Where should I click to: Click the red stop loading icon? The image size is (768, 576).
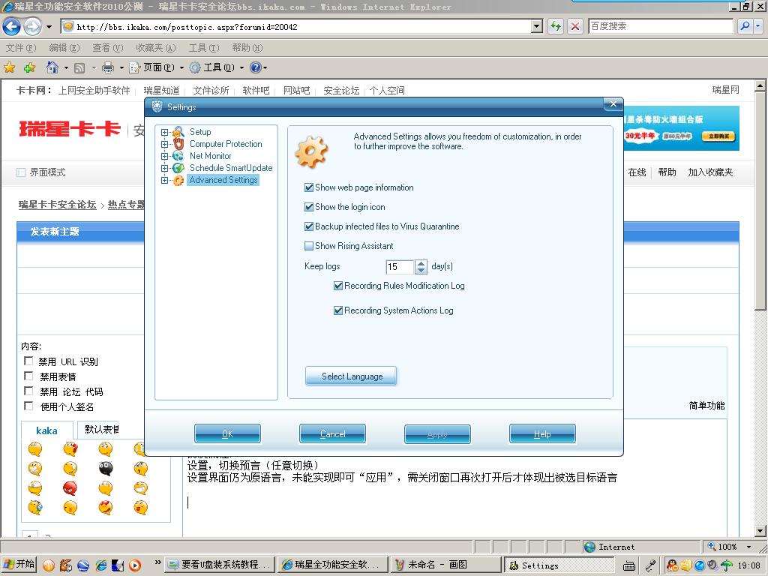tap(575, 26)
